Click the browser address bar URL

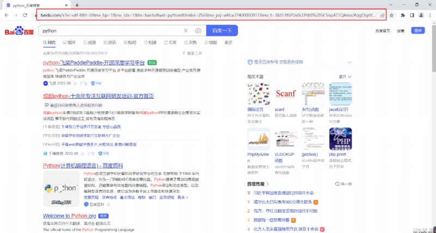coord(208,15)
